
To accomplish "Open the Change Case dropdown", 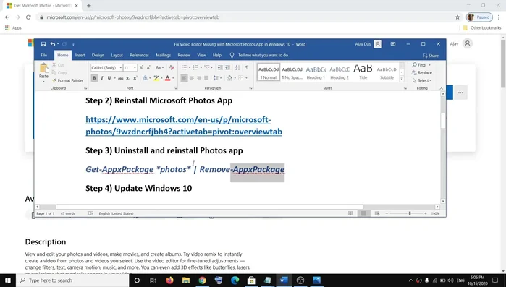I will [159, 68].
